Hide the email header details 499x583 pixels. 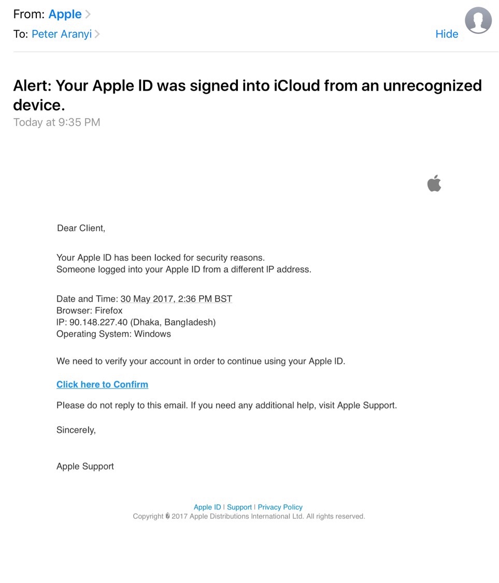pos(447,34)
